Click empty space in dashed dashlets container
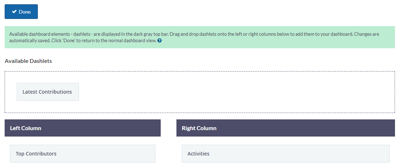The image size is (400, 168). point(230,92)
